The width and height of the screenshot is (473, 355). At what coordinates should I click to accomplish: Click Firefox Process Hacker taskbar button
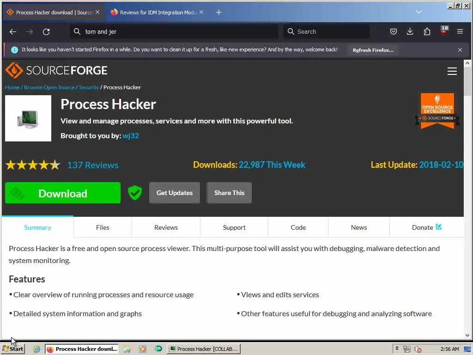[x=82, y=349]
